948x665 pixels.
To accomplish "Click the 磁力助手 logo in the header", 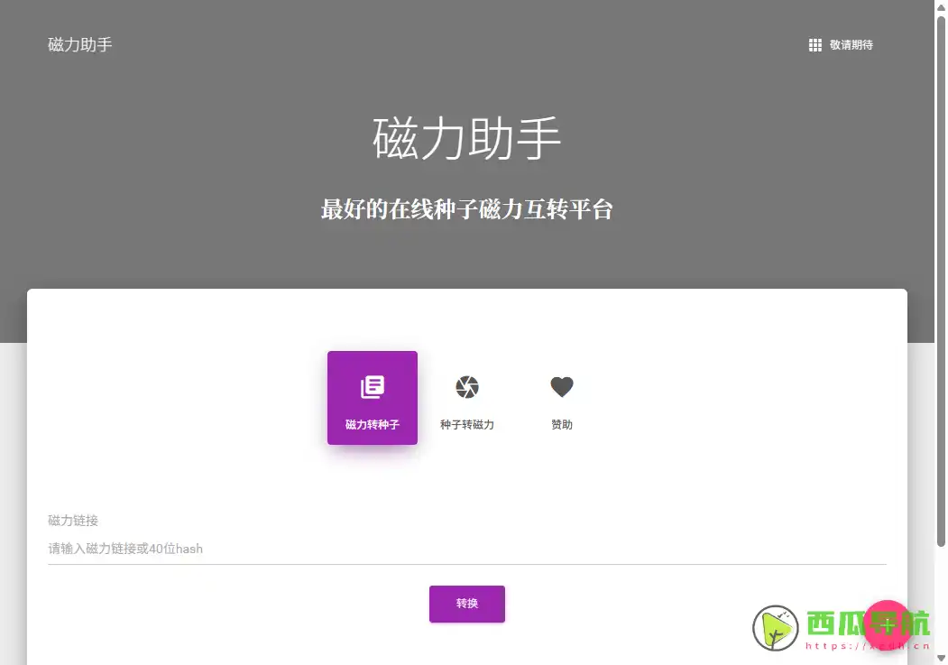I will coord(80,45).
